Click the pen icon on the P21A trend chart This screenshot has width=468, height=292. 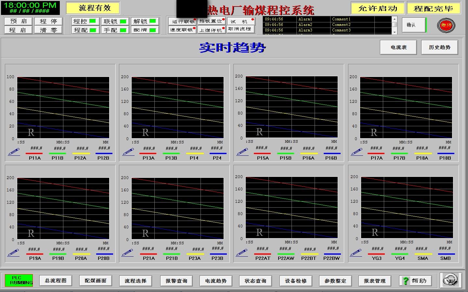(128, 252)
